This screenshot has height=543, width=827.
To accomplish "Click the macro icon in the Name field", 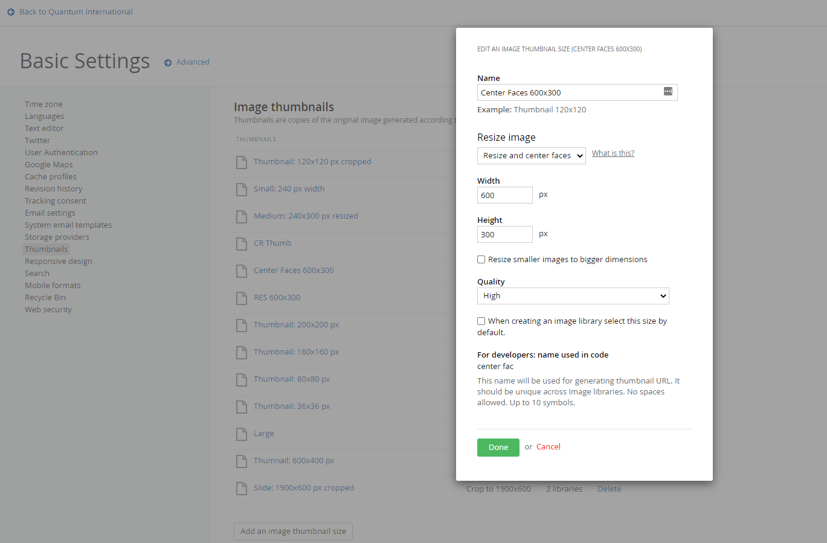I will [668, 91].
